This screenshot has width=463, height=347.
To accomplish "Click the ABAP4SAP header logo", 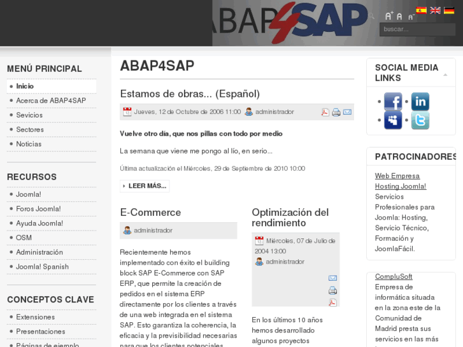I will 290,23.
